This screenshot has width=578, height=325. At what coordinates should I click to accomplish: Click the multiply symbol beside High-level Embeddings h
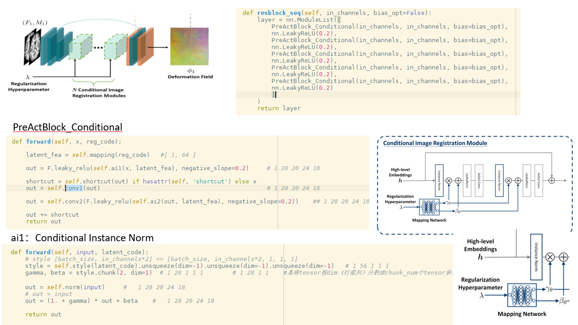click(x=550, y=257)
